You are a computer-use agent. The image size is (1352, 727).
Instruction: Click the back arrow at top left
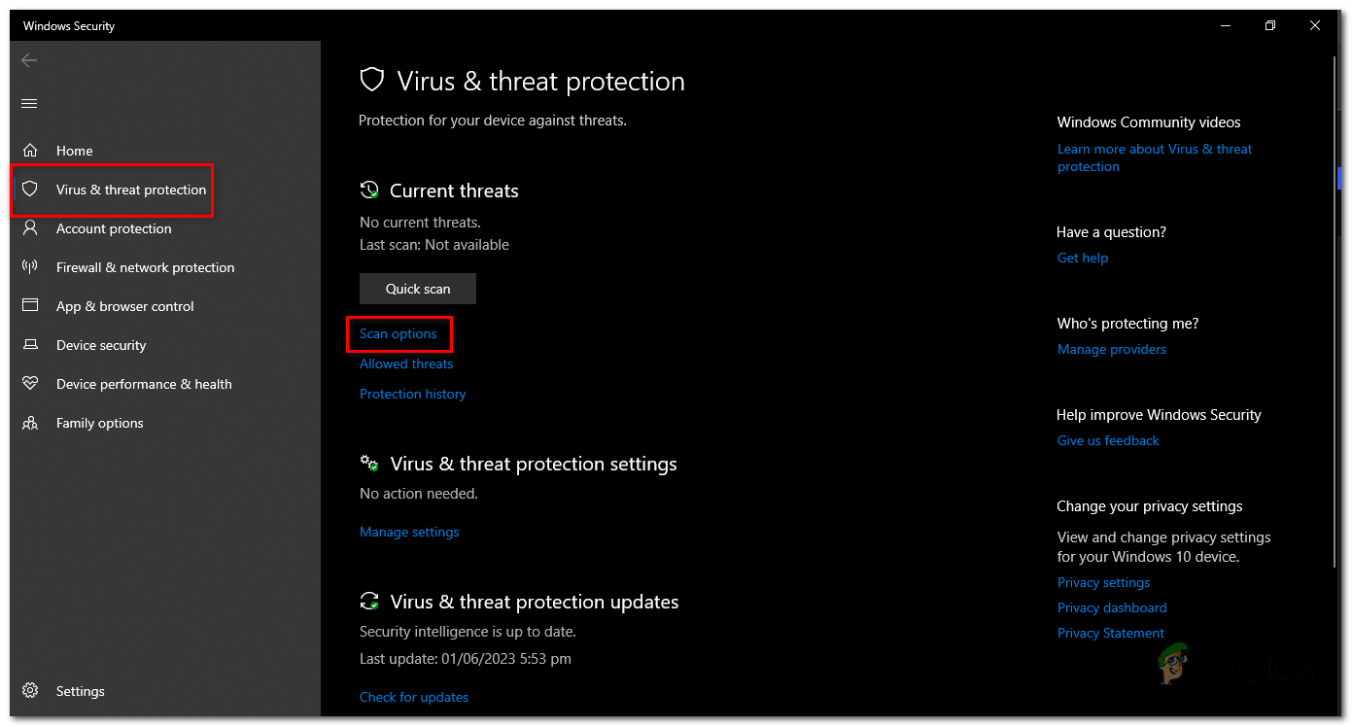29,60
